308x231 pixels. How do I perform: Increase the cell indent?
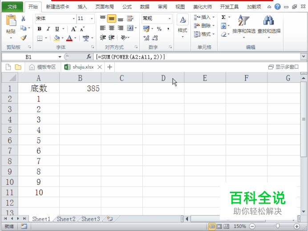click(x=111, y=37)
